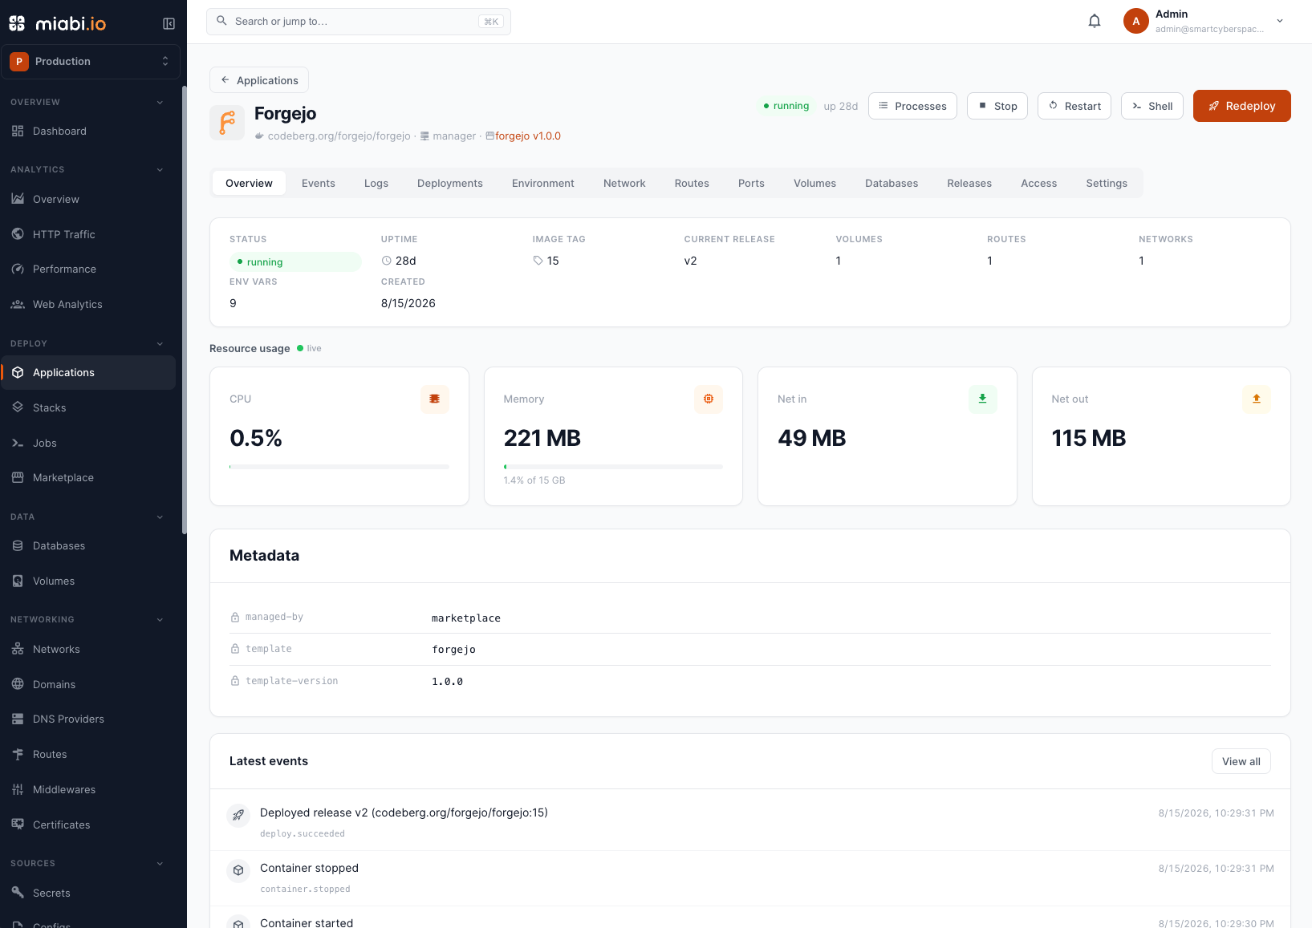Open Volumes in the sidebar Data section
1312x928 pixels.
tap(88, 581)
